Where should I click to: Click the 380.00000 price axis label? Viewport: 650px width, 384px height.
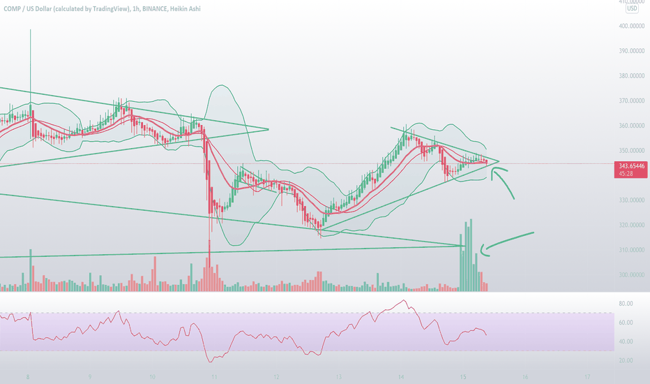[x=631, y=75]
